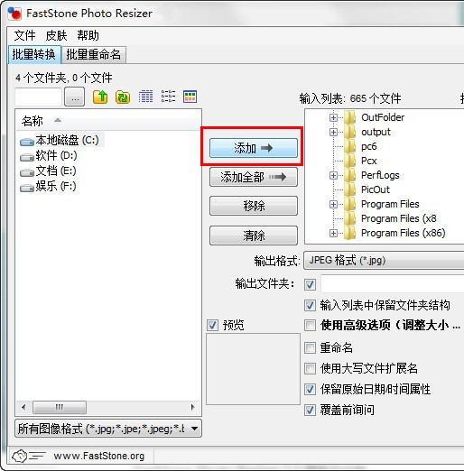Disable ask before overwrite checkbox
Screen dimensions: 464x471
tap(310, 411)
